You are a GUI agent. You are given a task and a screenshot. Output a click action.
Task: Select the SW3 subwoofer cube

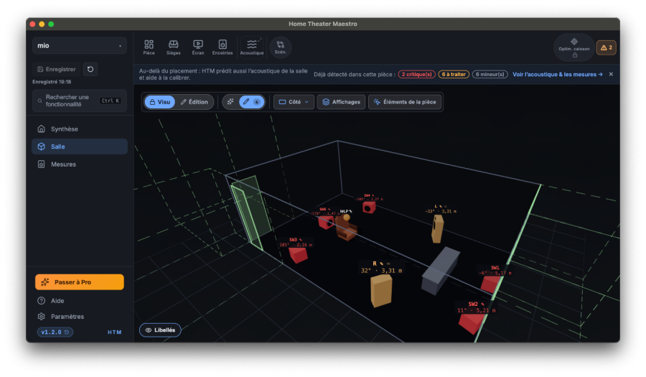(x=298, y=255)
